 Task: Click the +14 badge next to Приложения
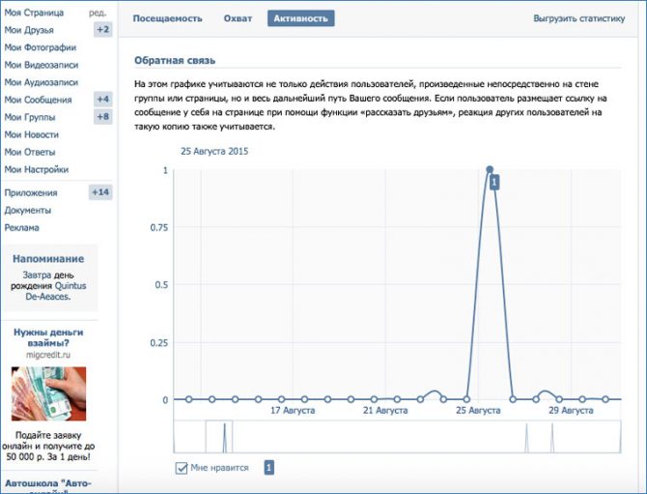coord(100,192)
